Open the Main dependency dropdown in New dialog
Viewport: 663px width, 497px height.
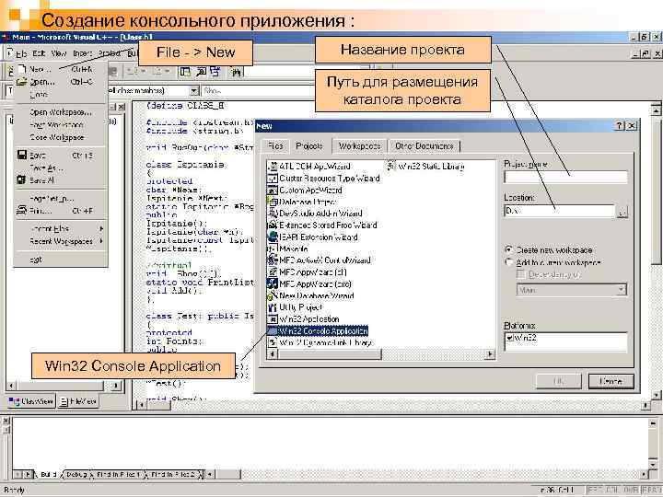622,290
